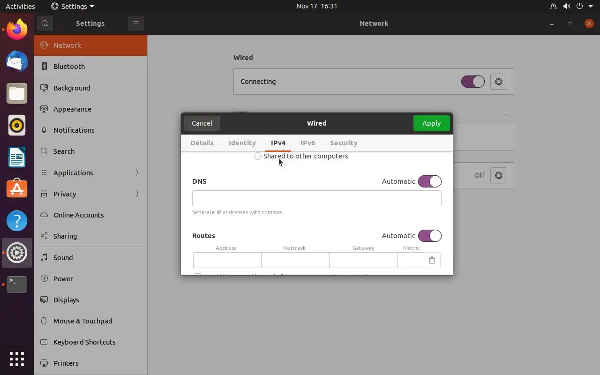Launch Rhythmbox music player from the dock
This screenshot has height=375, width=600.
(17, 125)
